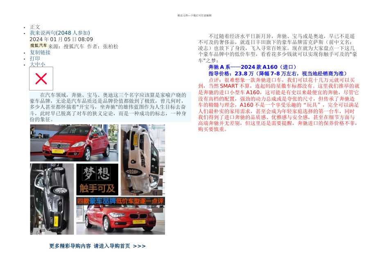Image resolution: width=389 pixels, height=275 pixels.
Task: Open the 我来说两句(2048人参加) comments link
Action: point(60,33)
